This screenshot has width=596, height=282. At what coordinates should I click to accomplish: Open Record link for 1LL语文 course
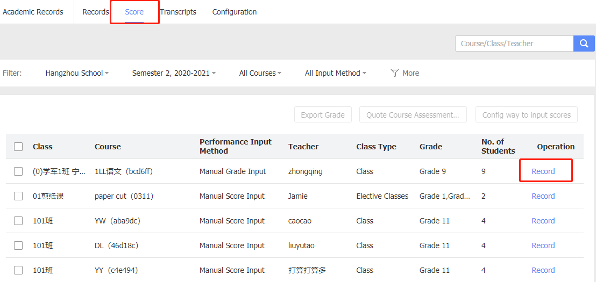coord(543,171)
